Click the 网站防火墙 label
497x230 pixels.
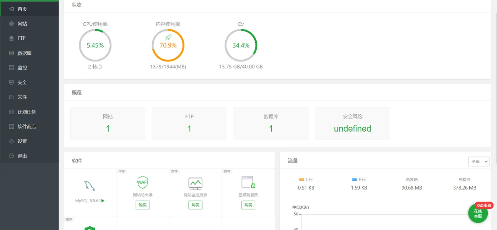tap(142, 195)
